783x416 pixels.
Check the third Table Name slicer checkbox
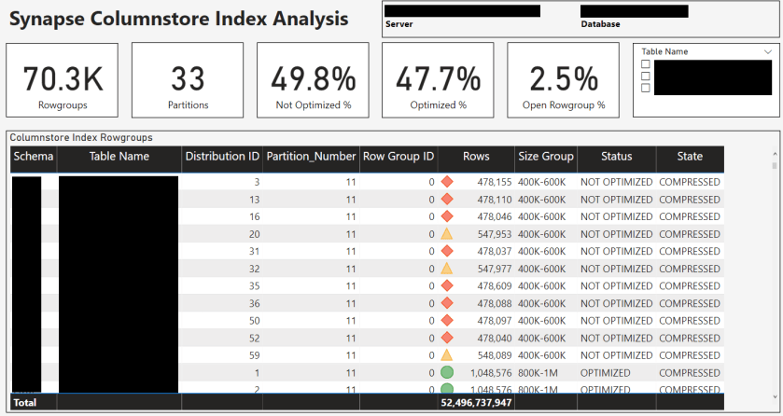coord(645,89)
